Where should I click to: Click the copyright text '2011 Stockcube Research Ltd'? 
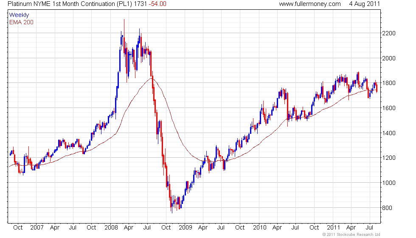353,235
